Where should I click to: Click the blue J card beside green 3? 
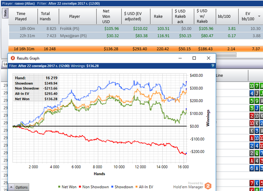pyautogui.click(x=257, y=108)
